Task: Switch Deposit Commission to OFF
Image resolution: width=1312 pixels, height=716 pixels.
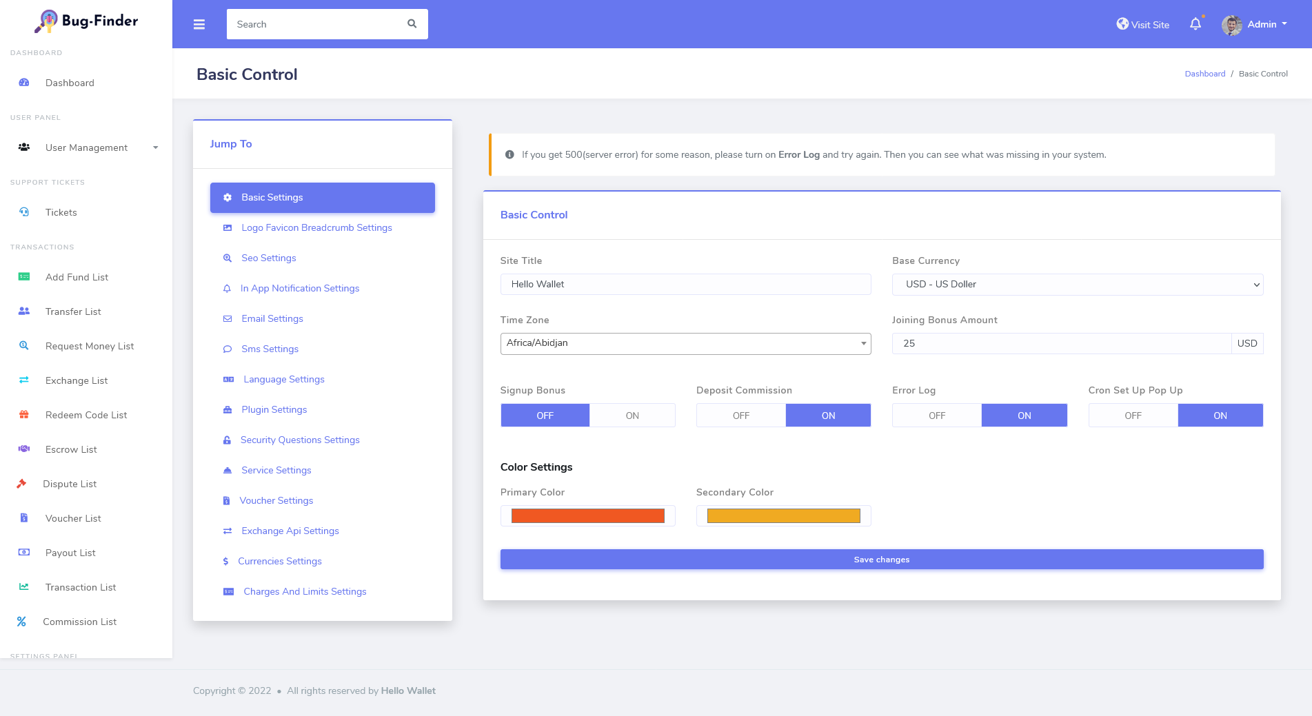Action: (740, 416)
